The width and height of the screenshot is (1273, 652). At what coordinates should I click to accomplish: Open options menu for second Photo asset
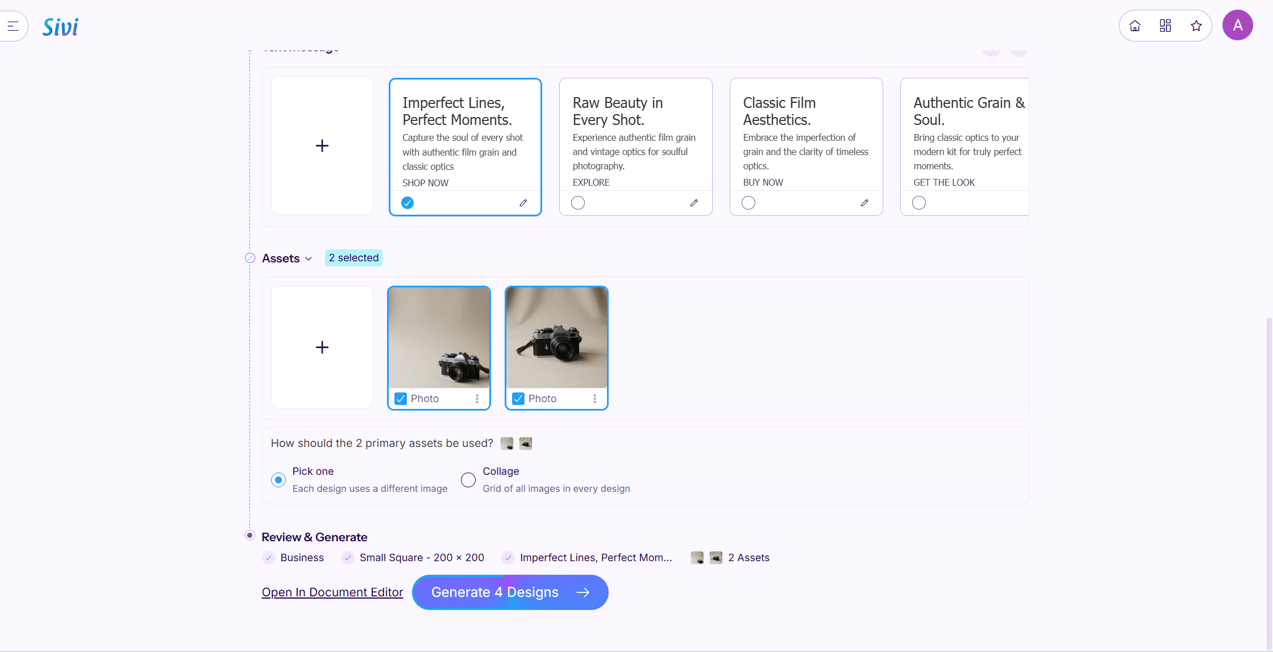[x=595, y=399]
